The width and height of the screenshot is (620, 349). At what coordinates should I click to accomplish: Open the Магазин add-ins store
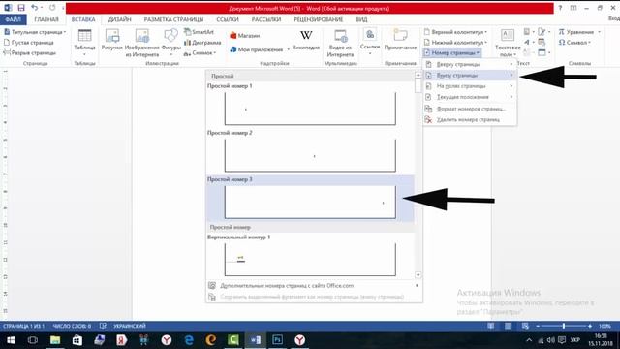tap(245, 36)
